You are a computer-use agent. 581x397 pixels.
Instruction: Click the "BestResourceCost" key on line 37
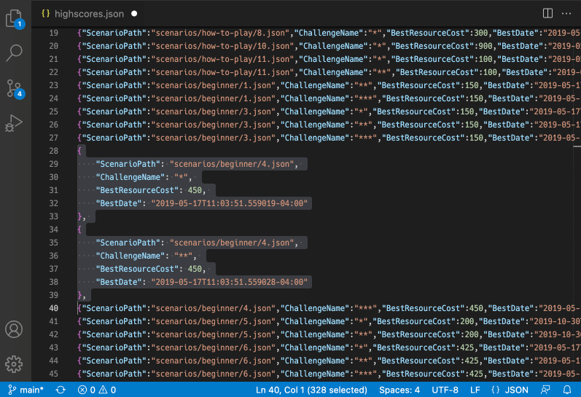coord(138,269)
